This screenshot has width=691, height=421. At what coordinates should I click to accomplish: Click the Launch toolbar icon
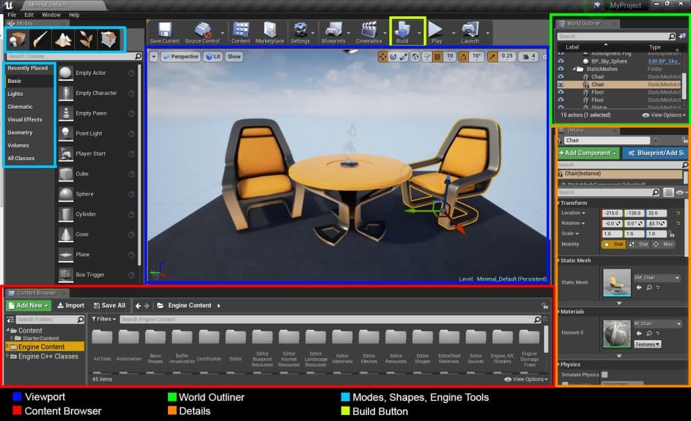tap(470, 33)
